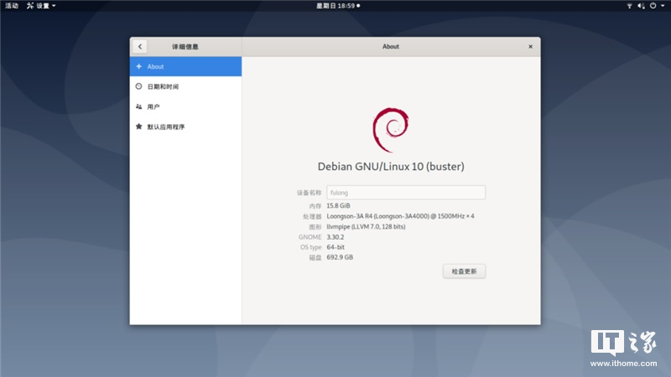This screenshot has width=671, height=377.
Task: Open 用户 settings panel
Action: click(185, 107)
